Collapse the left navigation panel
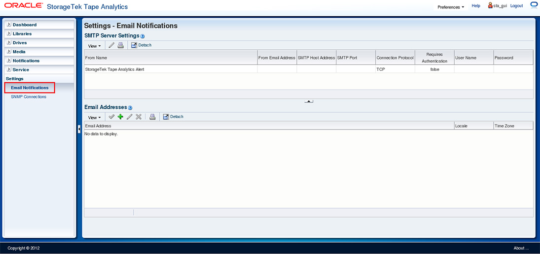The height and width of the screenshot is (254, 540). coord(79,129)
